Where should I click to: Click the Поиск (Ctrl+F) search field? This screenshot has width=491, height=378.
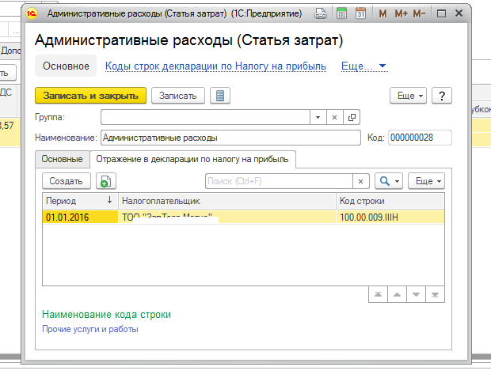276,181
